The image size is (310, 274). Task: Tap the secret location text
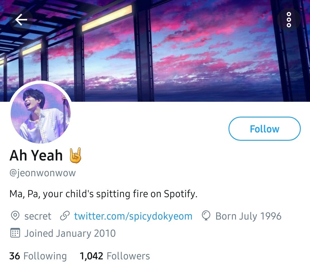pyautogui.click(x=38, y=216)
